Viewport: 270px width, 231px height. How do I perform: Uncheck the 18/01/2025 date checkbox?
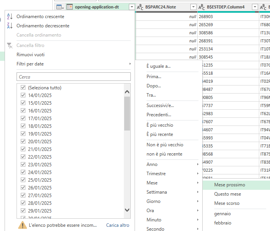click(23, 126)
